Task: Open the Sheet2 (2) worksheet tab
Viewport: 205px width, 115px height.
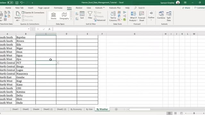Action: (48, 109)
